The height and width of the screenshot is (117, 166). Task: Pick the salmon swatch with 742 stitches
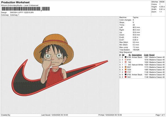tap(126, 62)
